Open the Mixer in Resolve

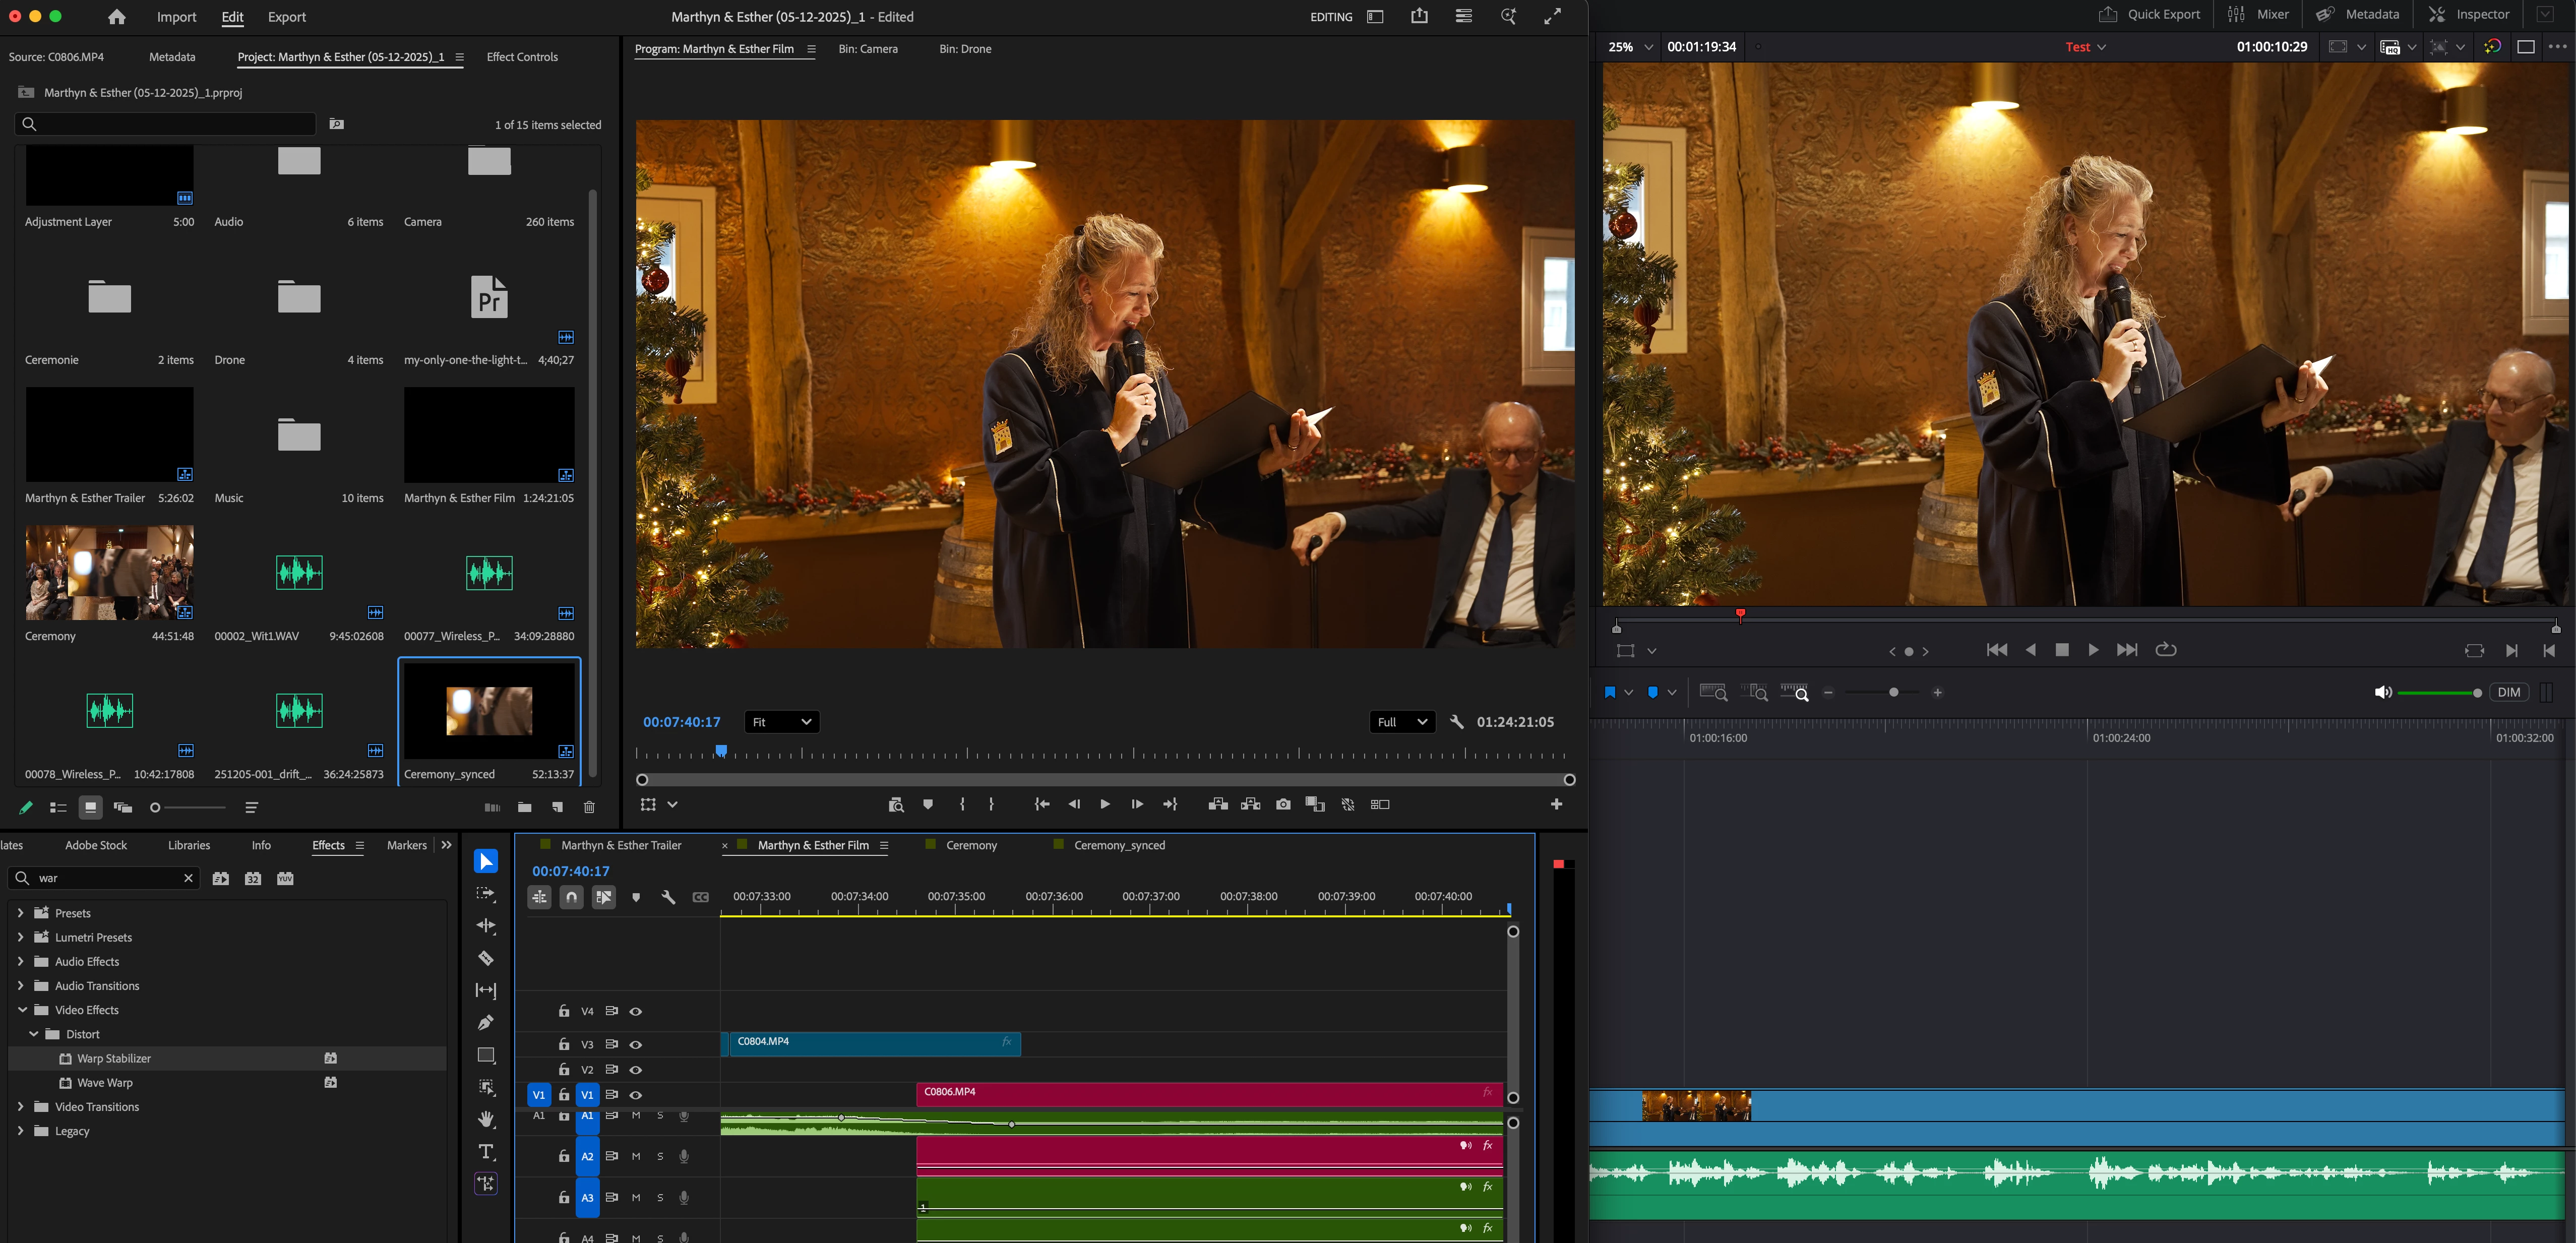coord(2259,14)
